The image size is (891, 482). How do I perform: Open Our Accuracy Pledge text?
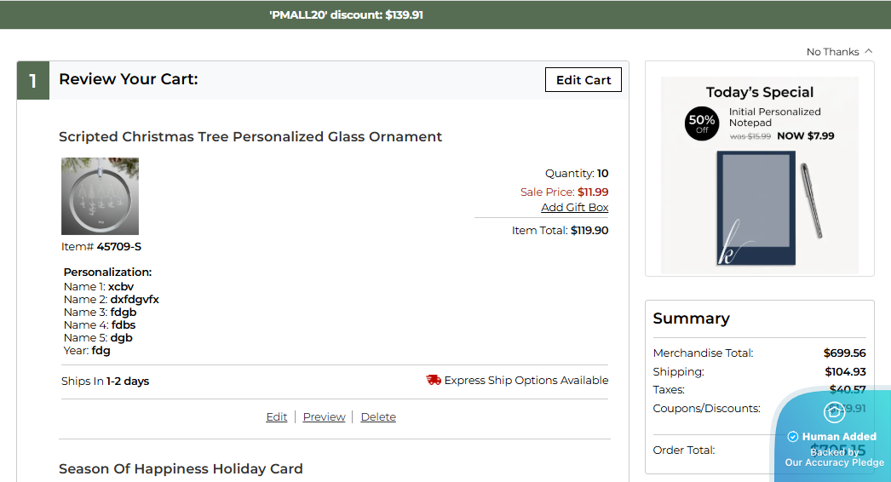(834, 462)
